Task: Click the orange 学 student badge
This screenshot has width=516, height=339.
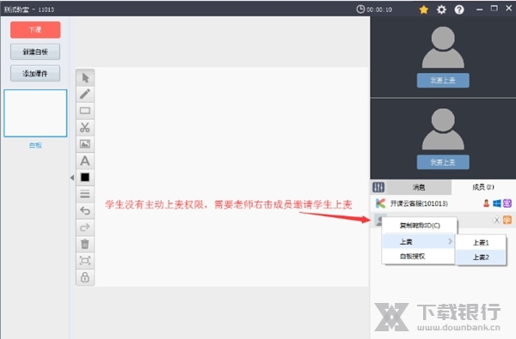Action: click(x=507, y=220)
